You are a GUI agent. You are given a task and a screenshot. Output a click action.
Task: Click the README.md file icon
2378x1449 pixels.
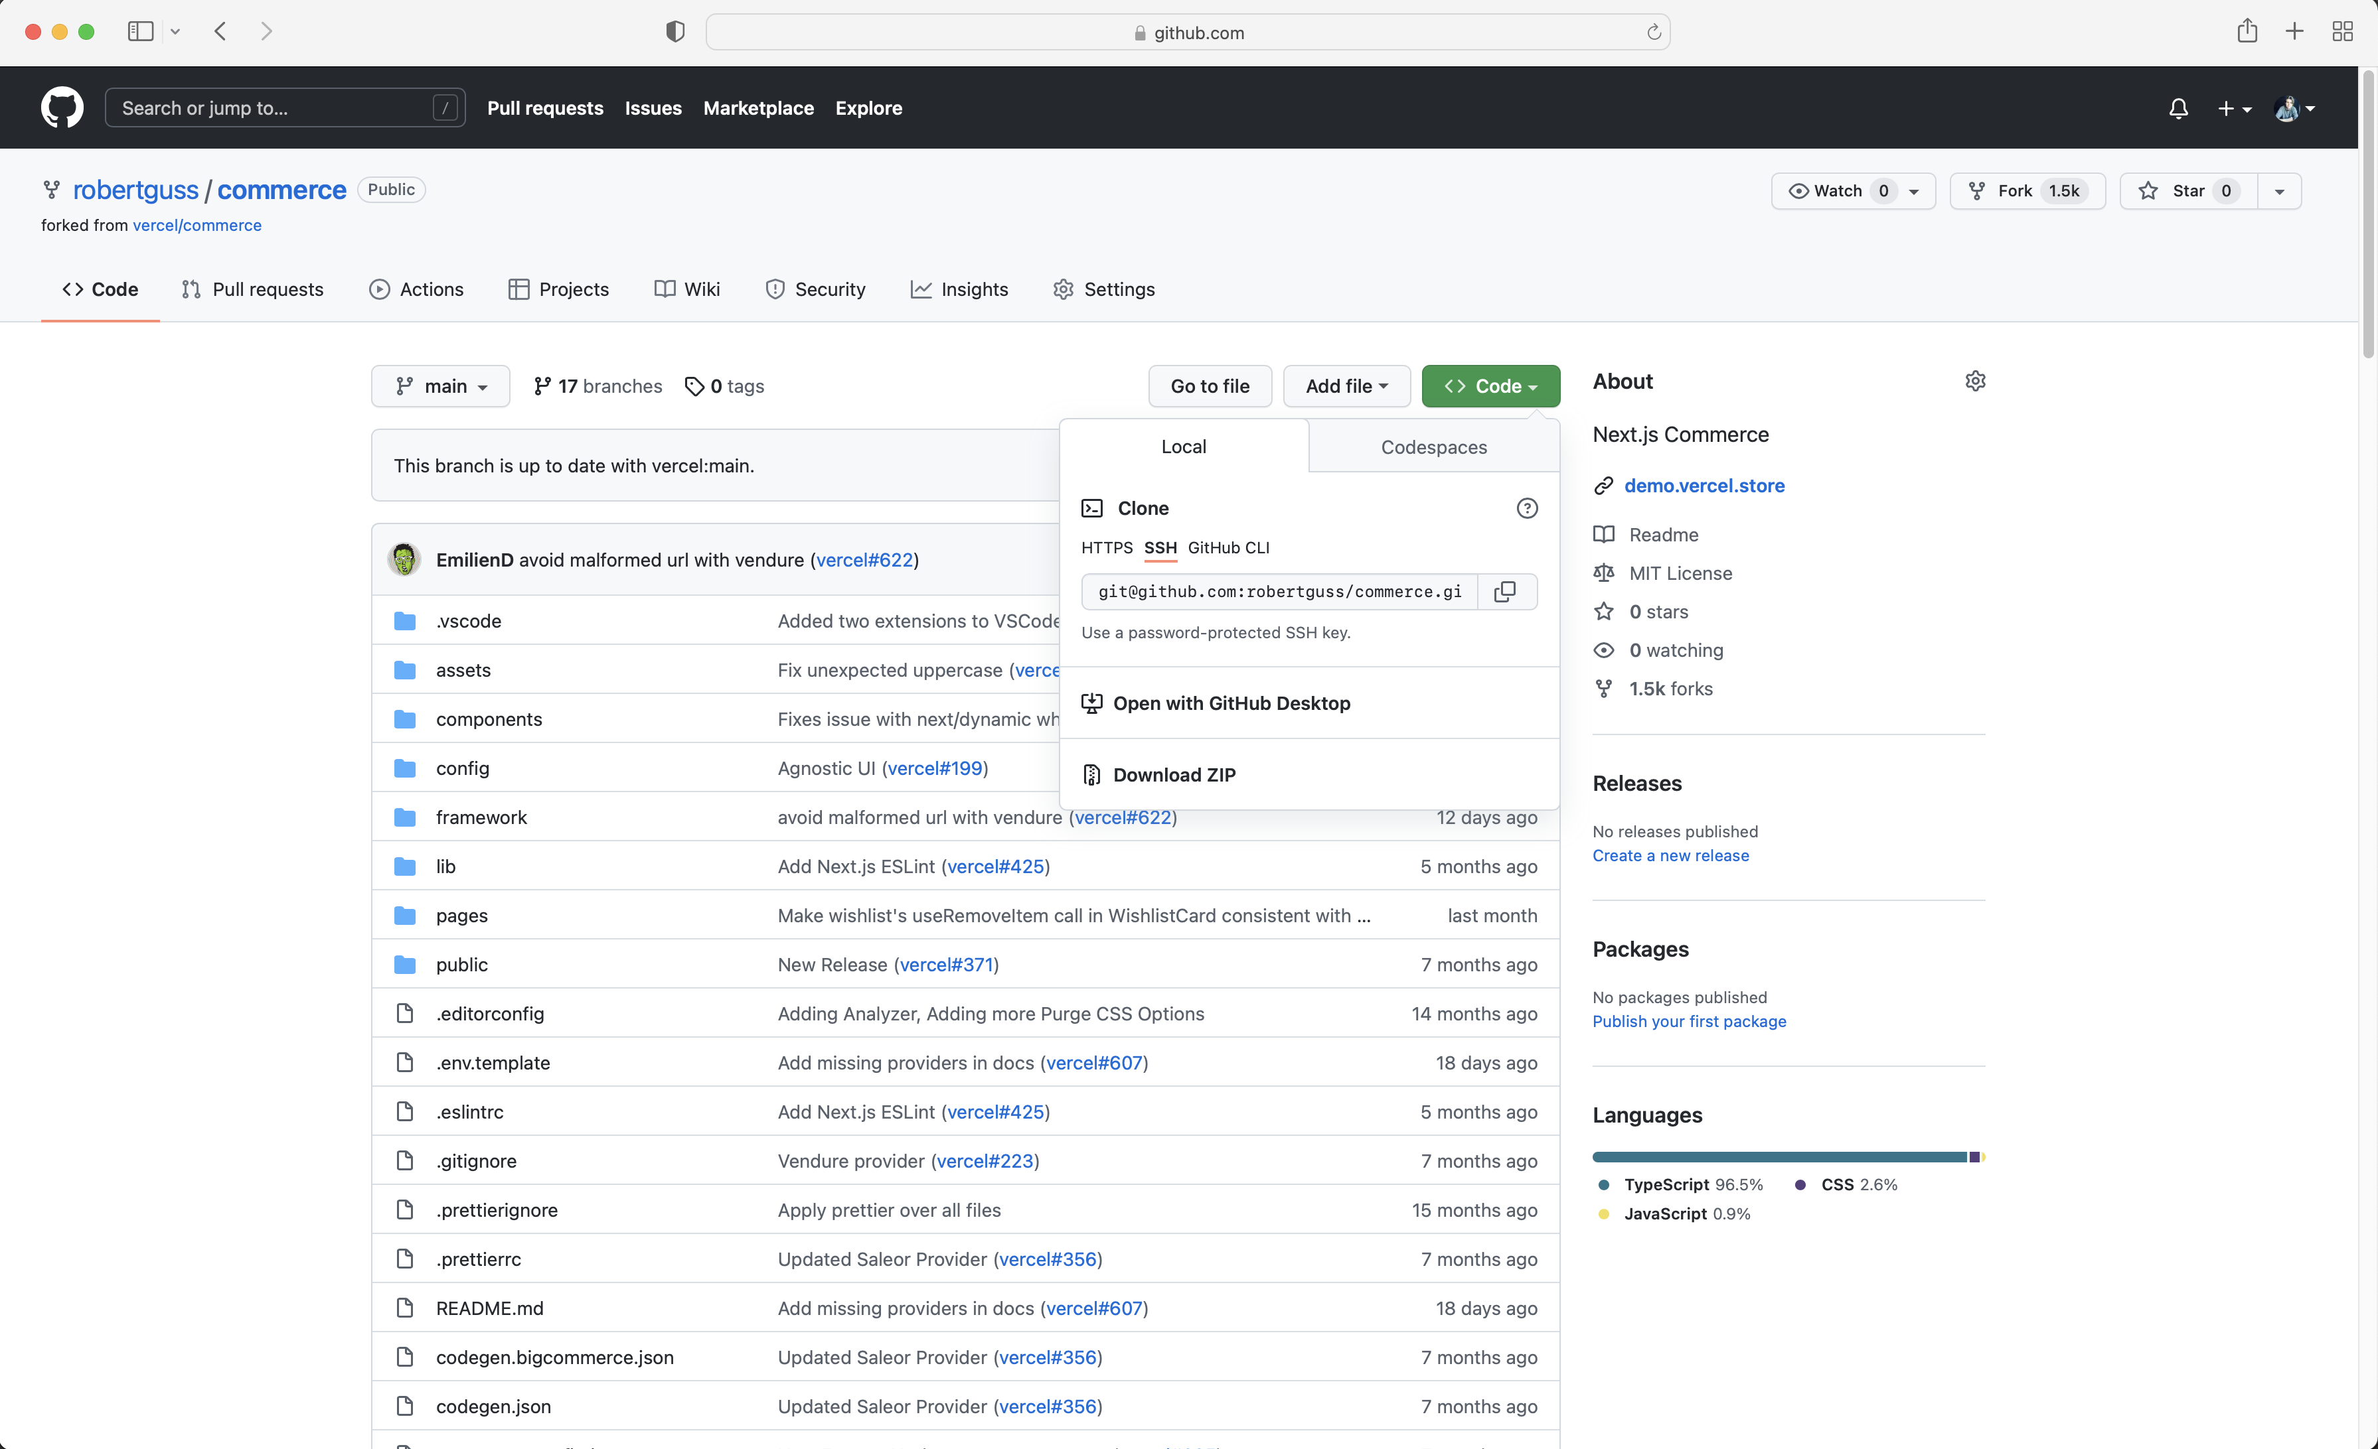click(406, 1308)
